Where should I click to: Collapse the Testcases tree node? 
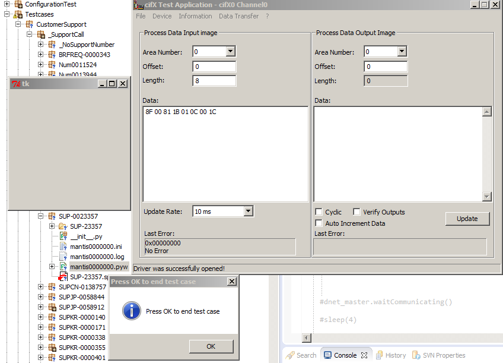[7, 14]
